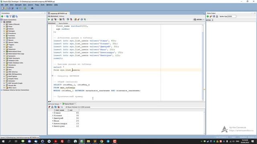This screenshot has width=257, height=144.
Task: Click the Александра cell in the result grid
Action: pos(60,124)
